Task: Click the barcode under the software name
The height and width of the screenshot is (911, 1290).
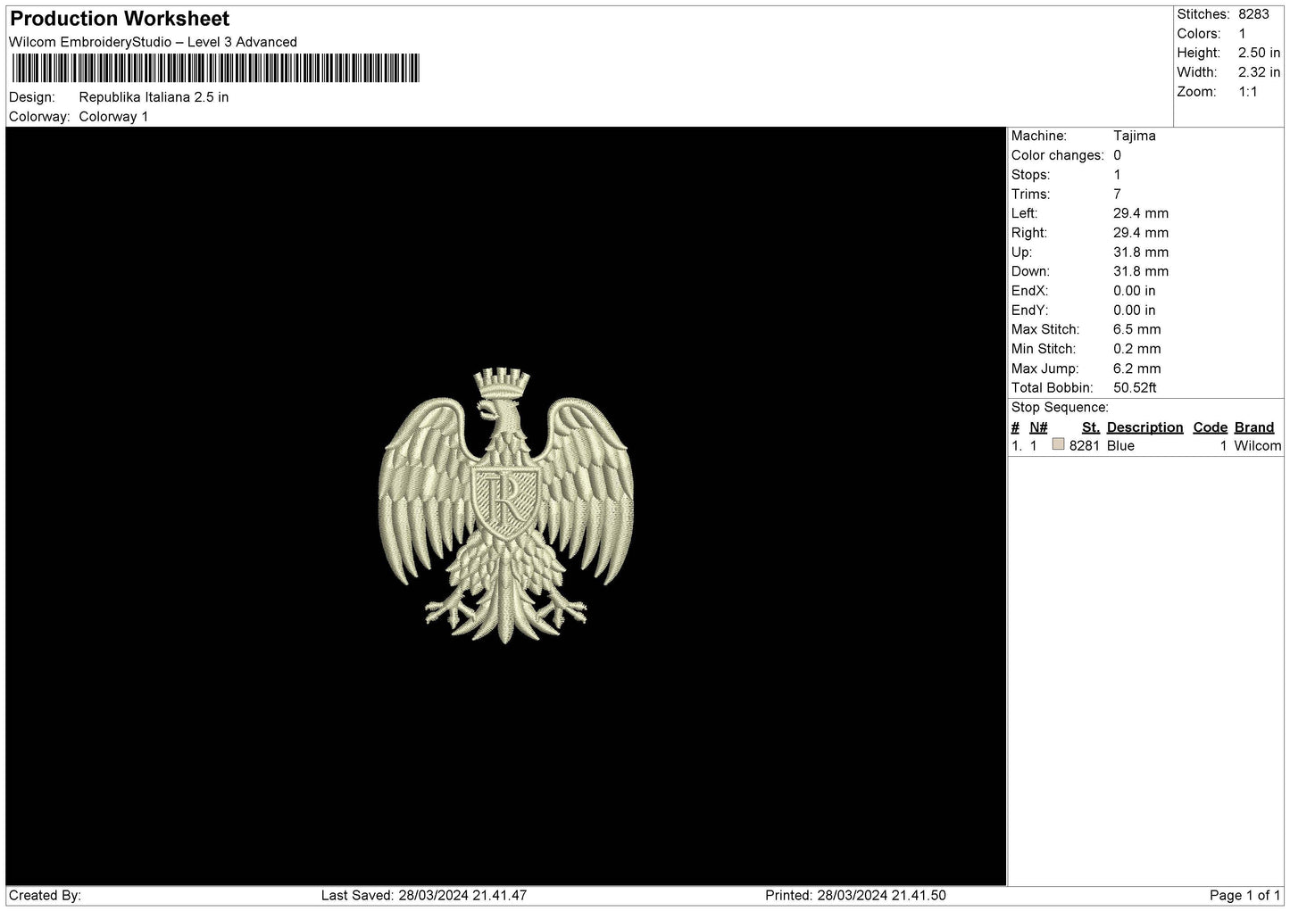Action: pyautogui.click(x=214, y=69)
